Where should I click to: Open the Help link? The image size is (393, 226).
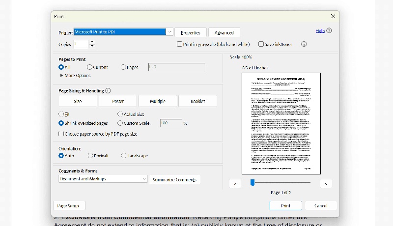[320, 31]
